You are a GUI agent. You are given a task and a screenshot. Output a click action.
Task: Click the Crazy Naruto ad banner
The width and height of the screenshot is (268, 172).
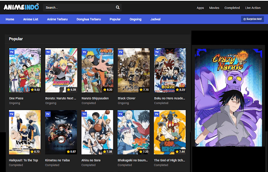[x=228, y=98]
